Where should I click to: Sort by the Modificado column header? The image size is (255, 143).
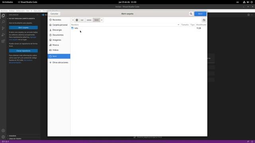click(201, 25)
